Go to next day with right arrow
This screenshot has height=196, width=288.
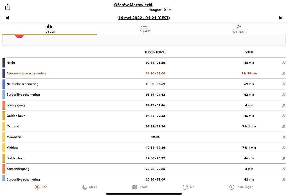280,18
